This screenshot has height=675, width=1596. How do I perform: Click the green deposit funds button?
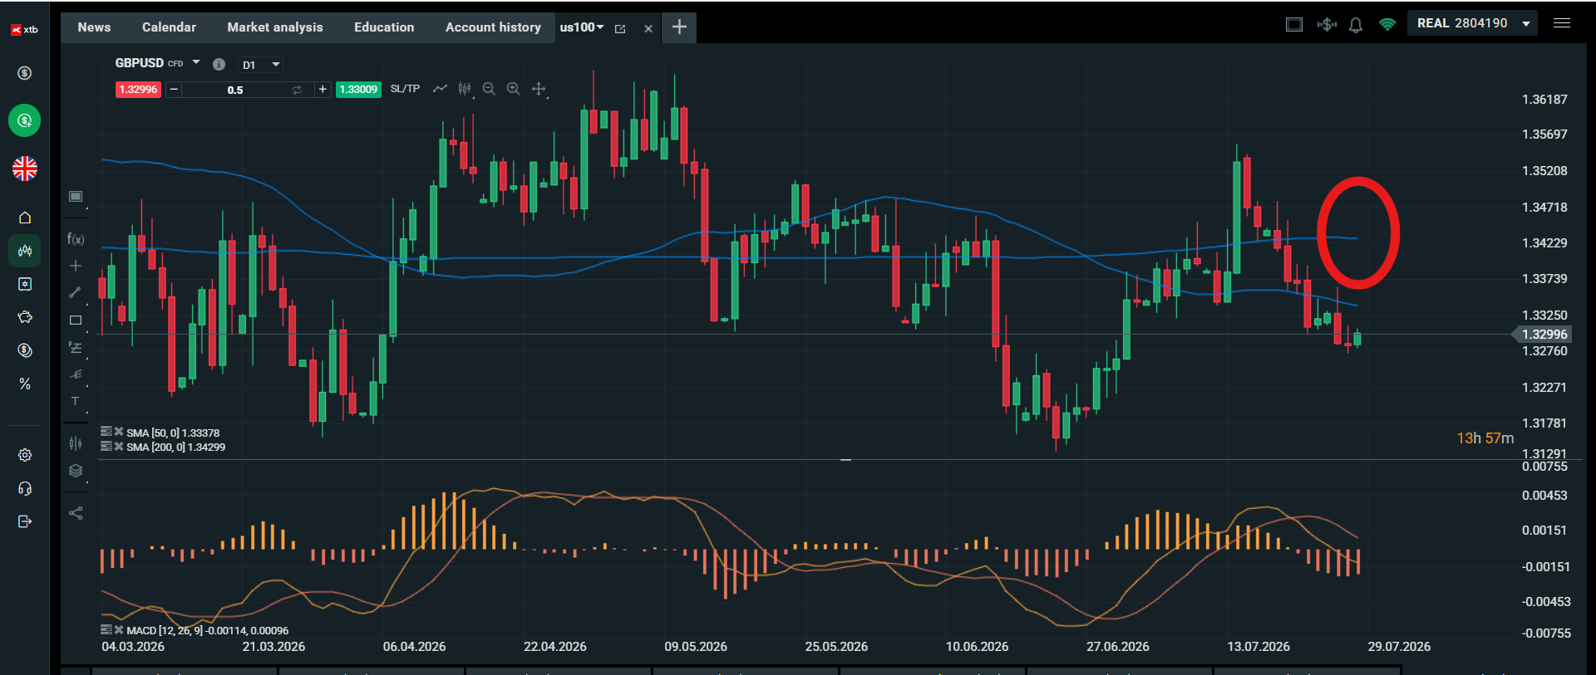coord(25,120)
